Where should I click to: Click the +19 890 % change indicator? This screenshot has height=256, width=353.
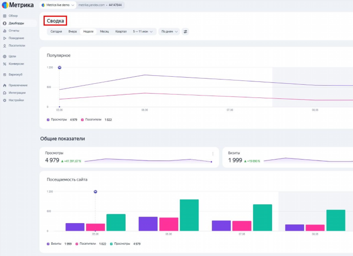[x=252, y=161]
